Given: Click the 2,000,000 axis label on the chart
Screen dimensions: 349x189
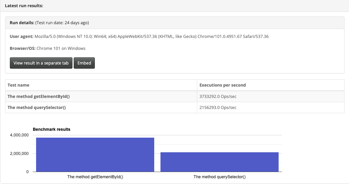Looking at the screenshot, I should click(x=18, y=153).
